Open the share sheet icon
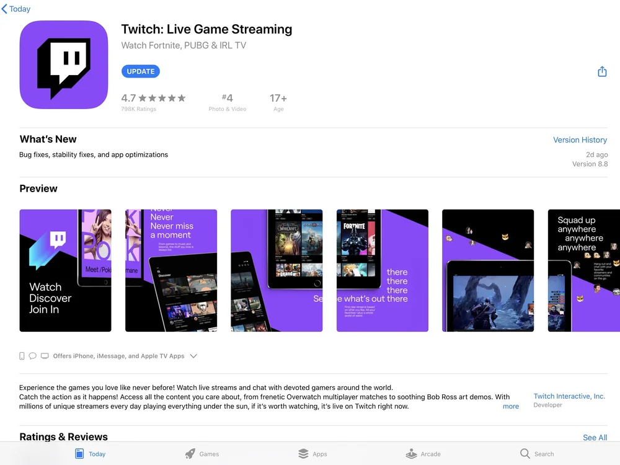 [602, 71]
